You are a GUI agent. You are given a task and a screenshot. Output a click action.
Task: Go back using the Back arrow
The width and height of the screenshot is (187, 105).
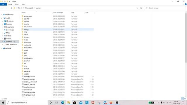2,8
